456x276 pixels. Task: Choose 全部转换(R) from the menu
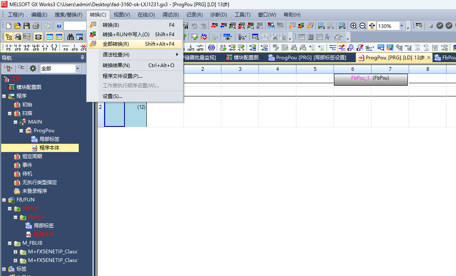tap(135, 44)
